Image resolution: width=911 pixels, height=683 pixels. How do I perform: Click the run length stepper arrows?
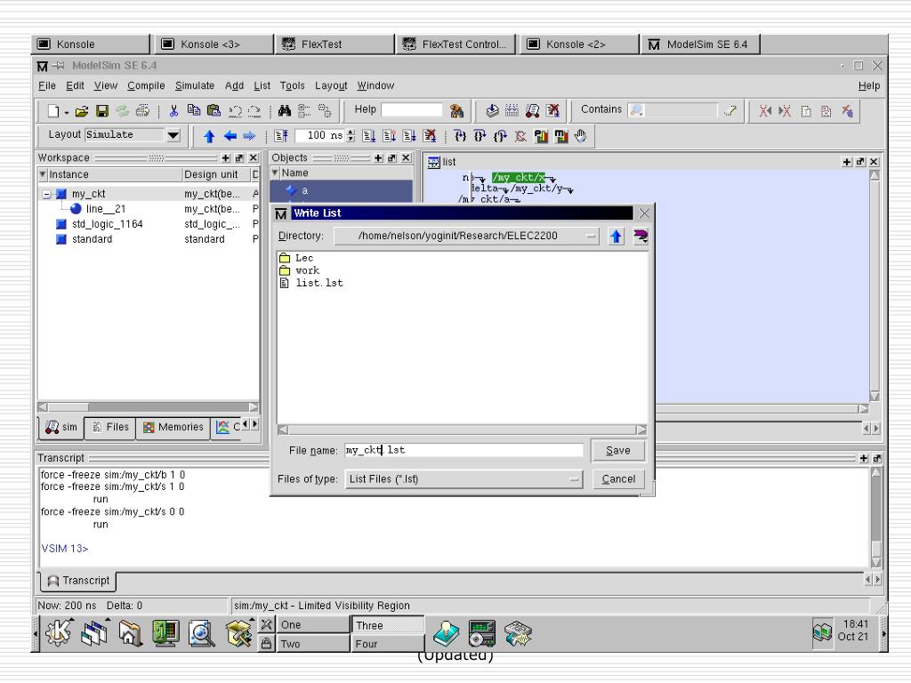[x=351, y=136]
